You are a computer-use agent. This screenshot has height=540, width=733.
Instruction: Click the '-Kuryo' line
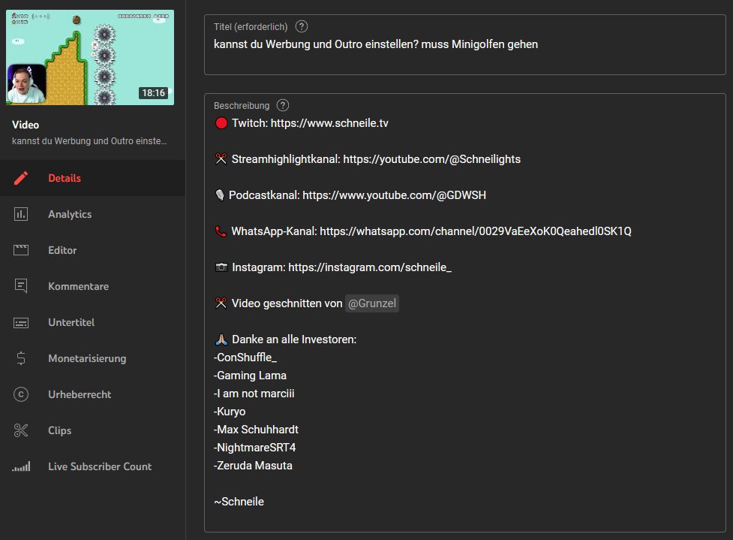click(230, 412)
